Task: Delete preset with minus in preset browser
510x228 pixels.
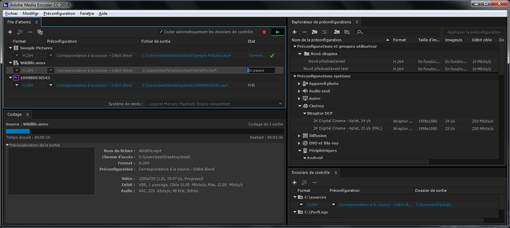Action: tap(304, 32)
